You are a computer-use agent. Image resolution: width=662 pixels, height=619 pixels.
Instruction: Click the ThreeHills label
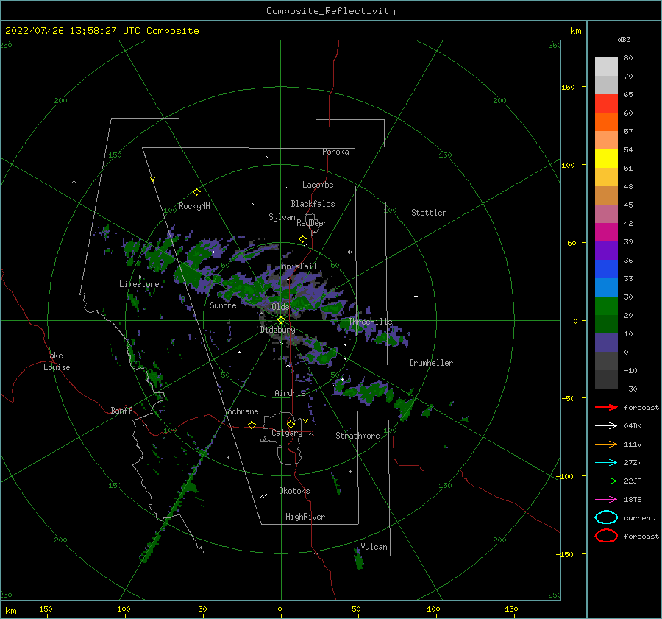(x=370, y=322)
